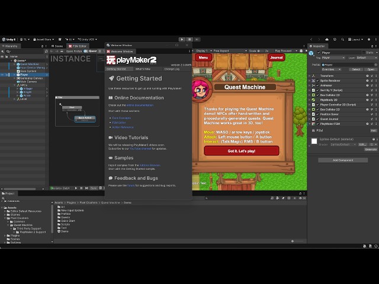
Task: Click the Add Component button
Action: pyautogui.click(x=343, y=160)
